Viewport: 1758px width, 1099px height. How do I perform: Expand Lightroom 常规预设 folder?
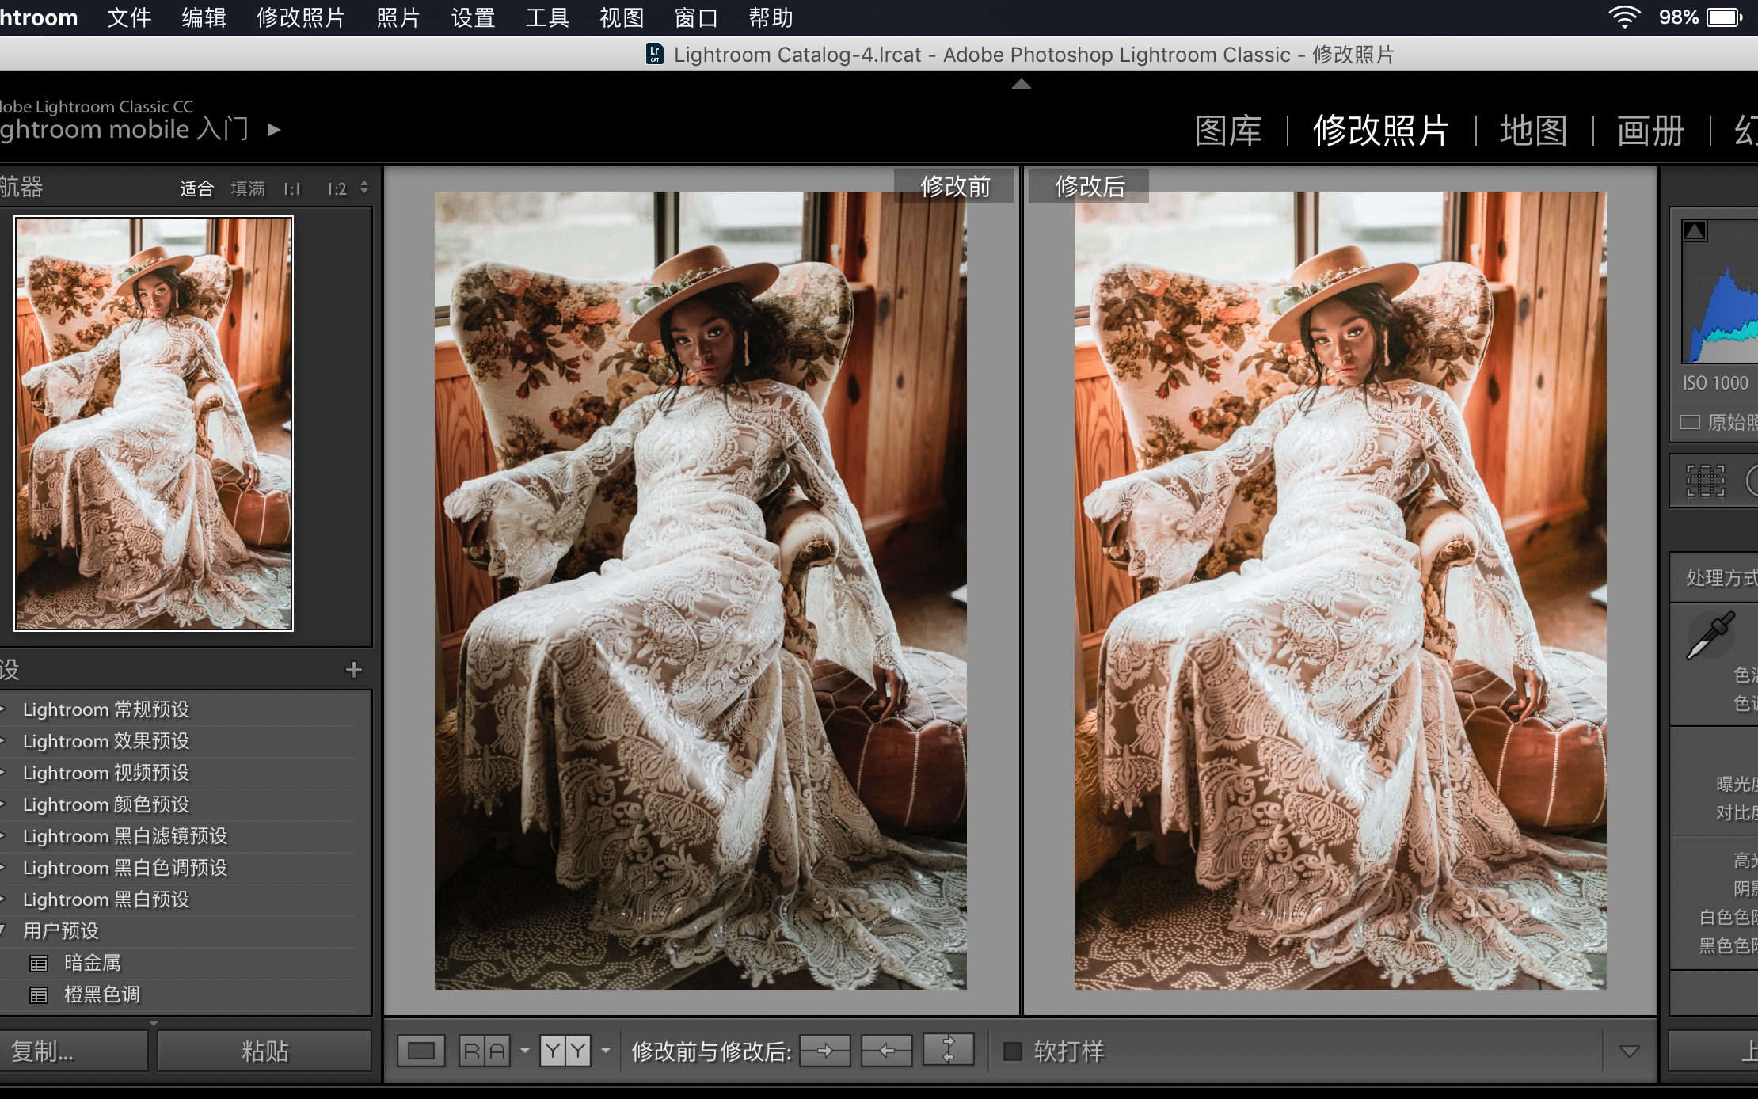pyautogui.click(x=3, y=709)
